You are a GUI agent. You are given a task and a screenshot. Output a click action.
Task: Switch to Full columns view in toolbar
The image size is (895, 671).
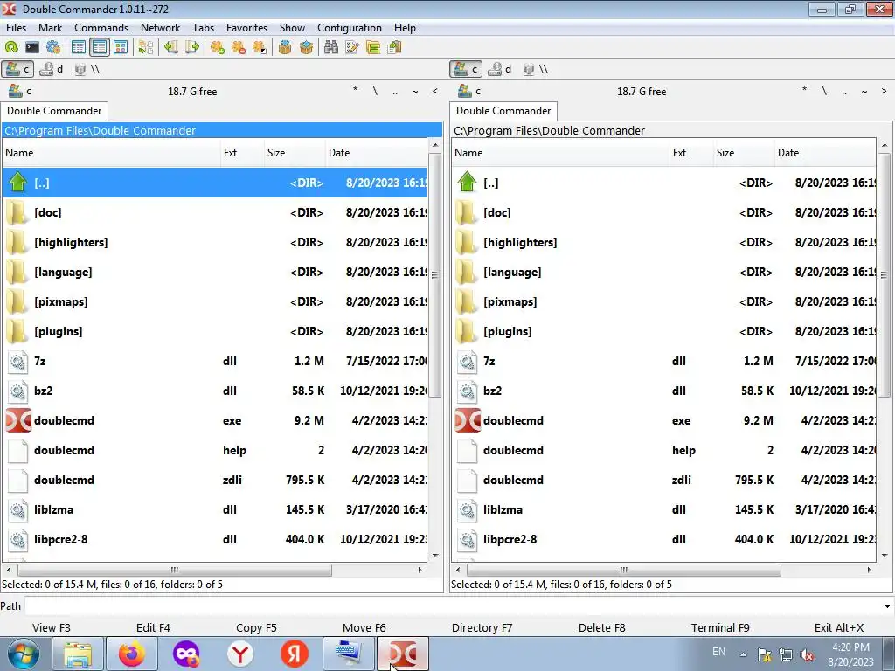(100, 47)
